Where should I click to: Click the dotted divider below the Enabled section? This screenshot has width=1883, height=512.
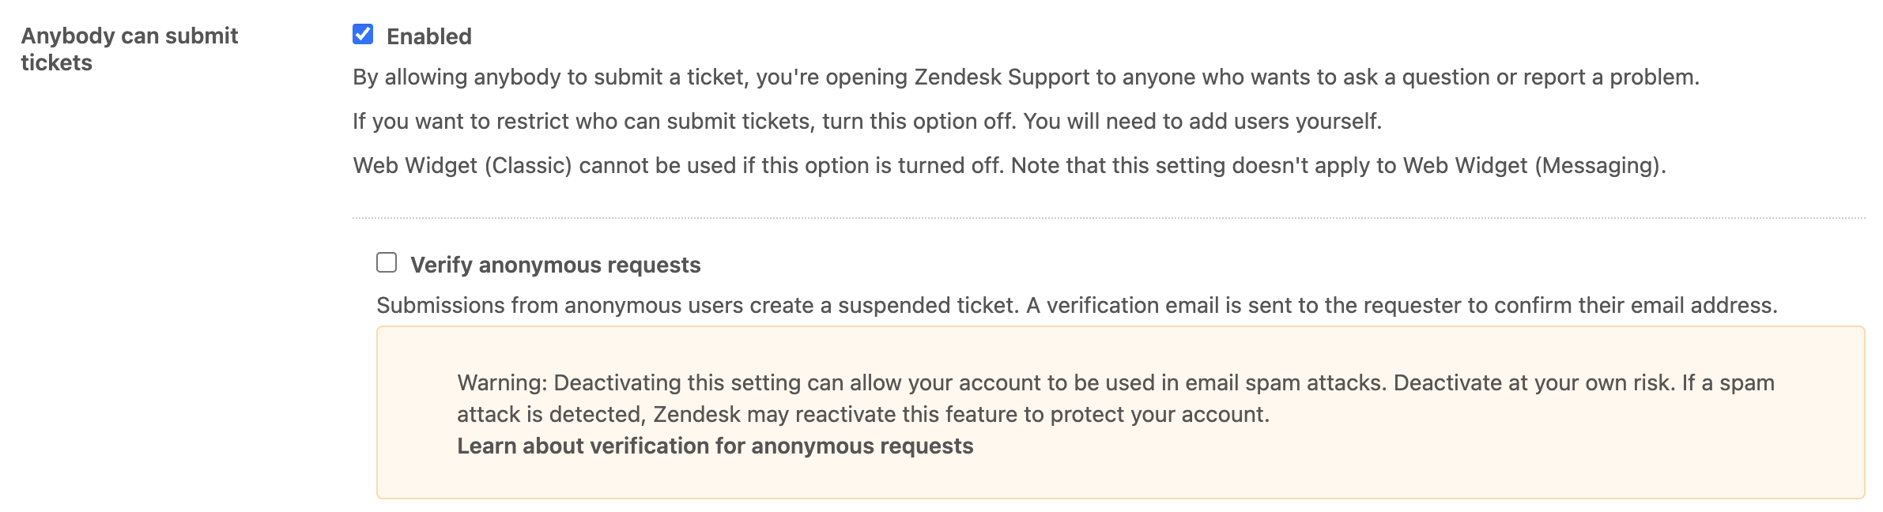[1107, 217]
